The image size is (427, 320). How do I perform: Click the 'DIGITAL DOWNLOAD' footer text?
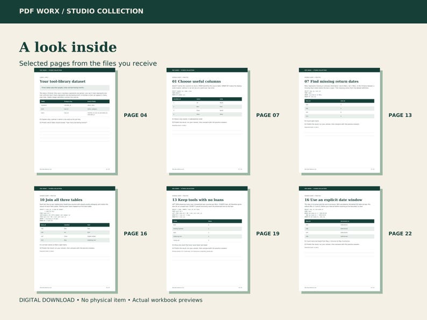(47, 300)
